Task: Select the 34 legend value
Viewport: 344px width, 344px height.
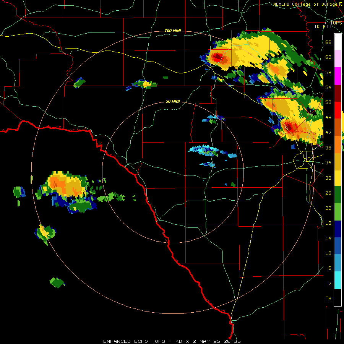Action: (x=328, y=163)
